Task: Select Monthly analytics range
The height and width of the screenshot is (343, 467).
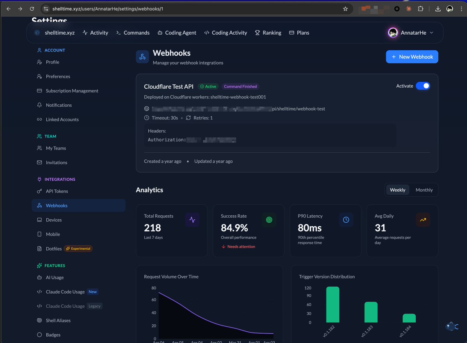Action: [424, 190]
